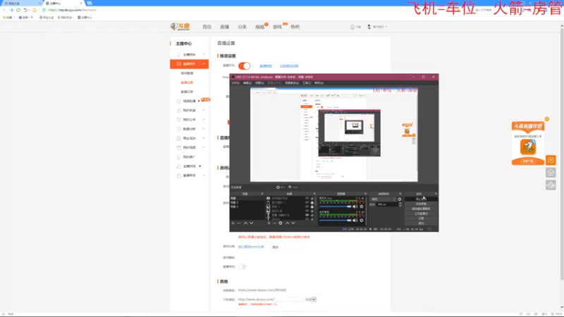Click the 开始录制 button in OBS controls
564x317 pixels.
pyautogui.click(x=421, y=204)
